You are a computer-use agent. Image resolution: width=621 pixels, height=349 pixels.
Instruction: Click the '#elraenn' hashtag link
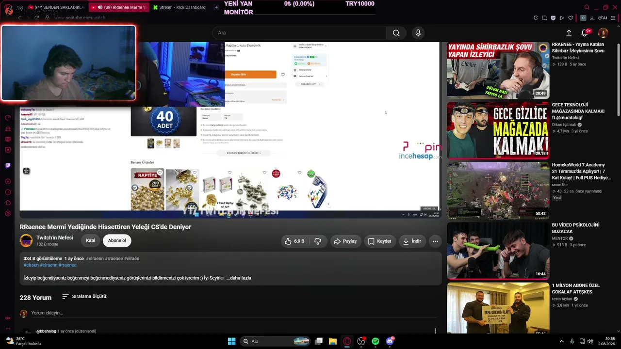(95, 258)
